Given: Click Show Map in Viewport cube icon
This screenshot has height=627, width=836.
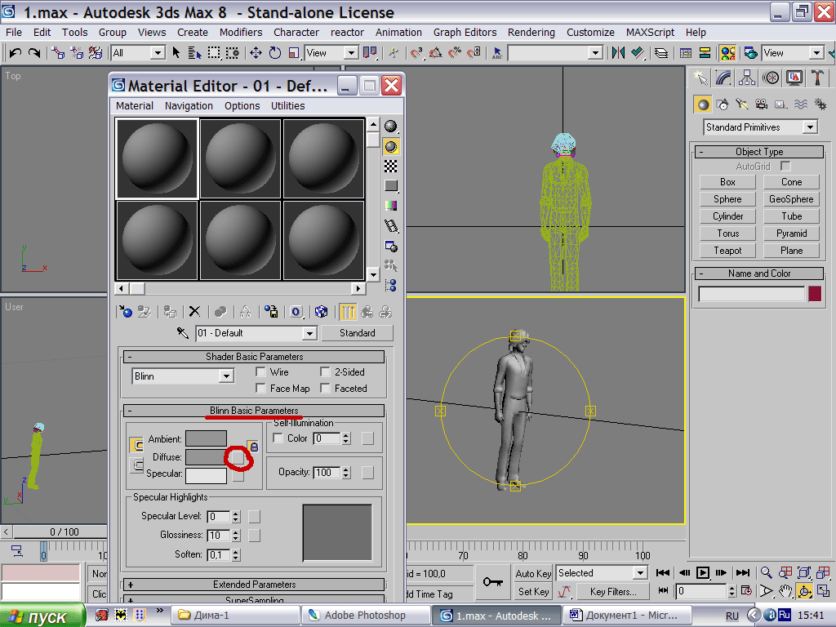Looking at the screenshot, I should 321,311.
